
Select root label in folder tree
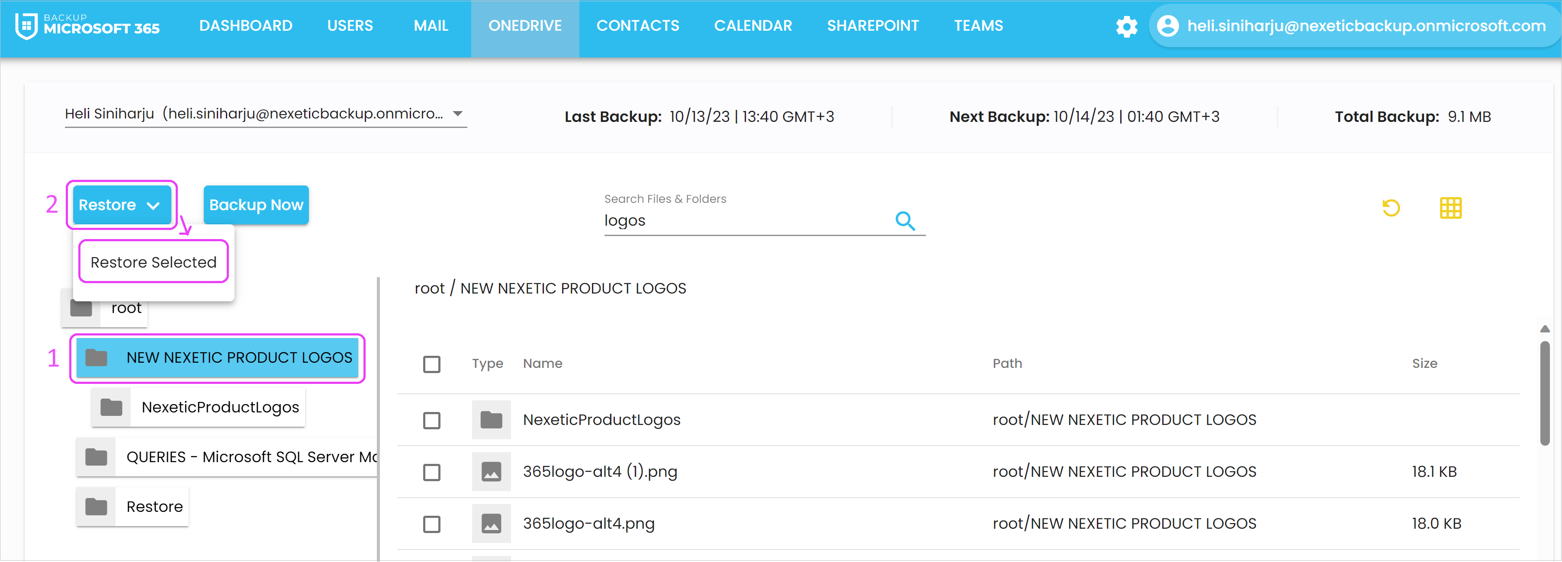coord(126,308)
